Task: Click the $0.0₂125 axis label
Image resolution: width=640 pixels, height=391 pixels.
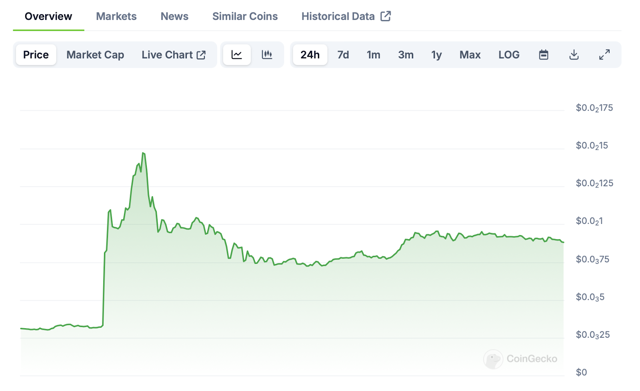Action: point(594,183)
